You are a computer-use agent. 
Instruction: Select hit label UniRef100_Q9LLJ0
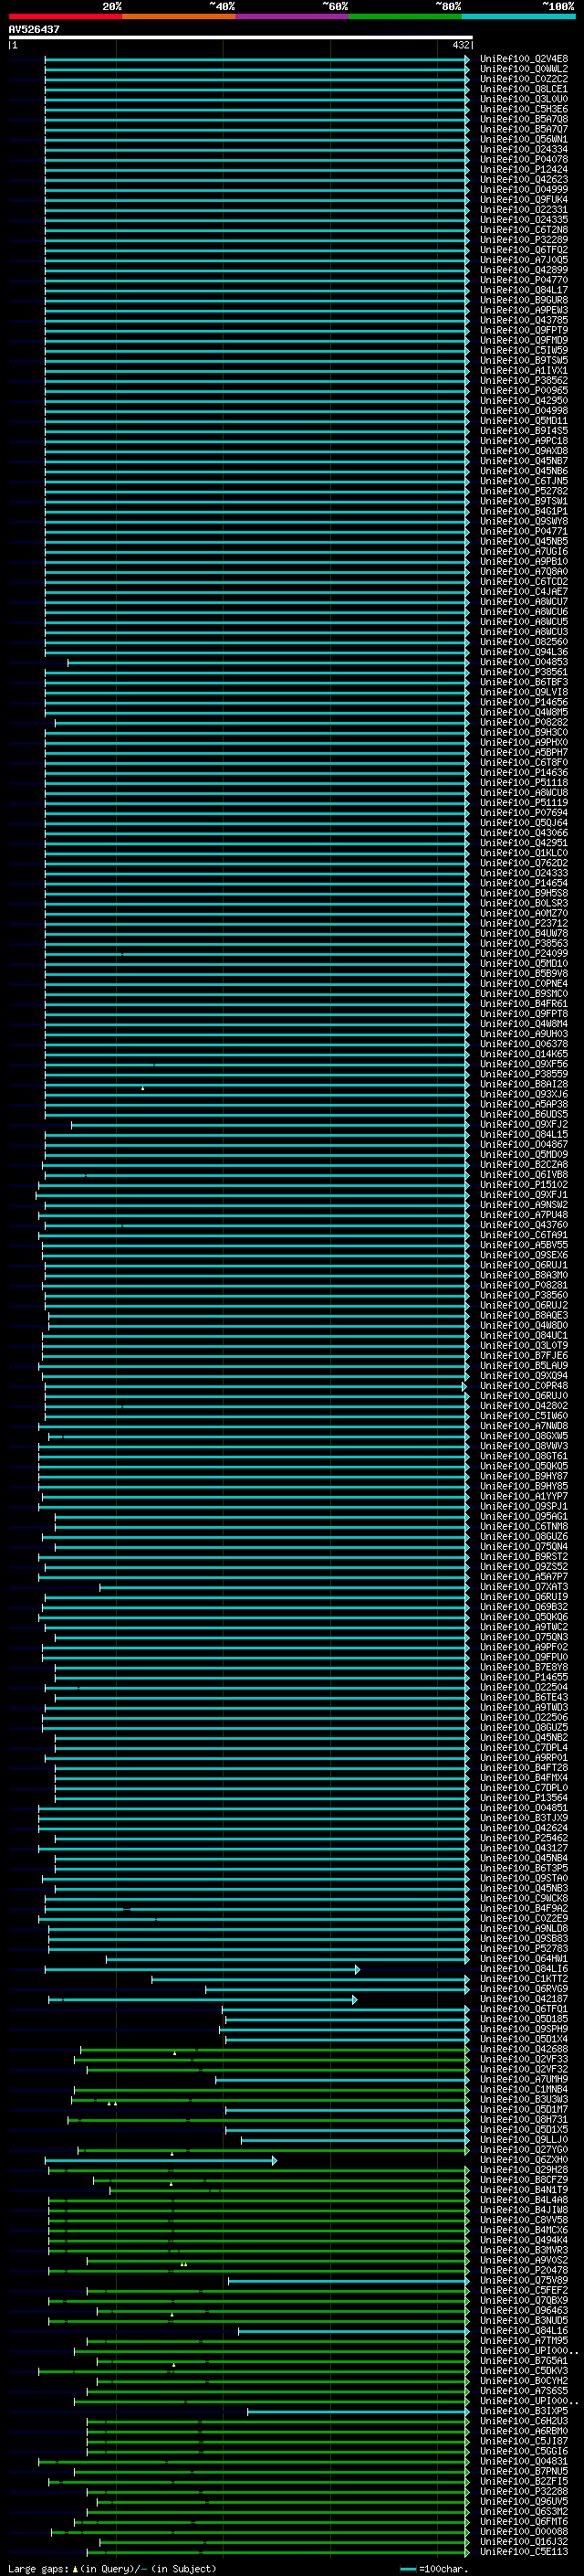pyautogui.click(x=524, y=2139)
